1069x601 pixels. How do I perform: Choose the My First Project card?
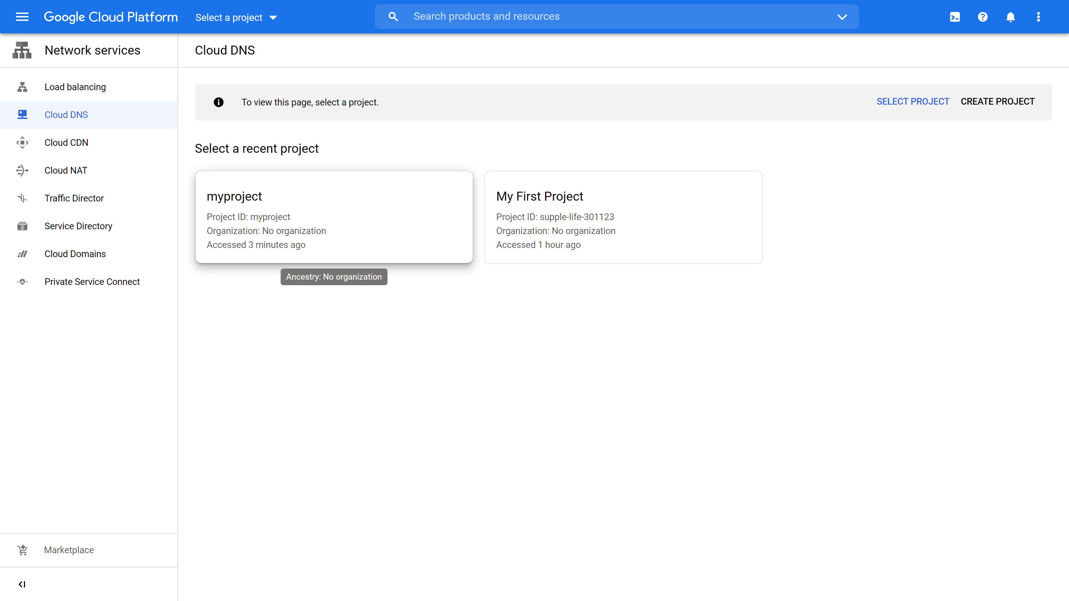(623, 217)
